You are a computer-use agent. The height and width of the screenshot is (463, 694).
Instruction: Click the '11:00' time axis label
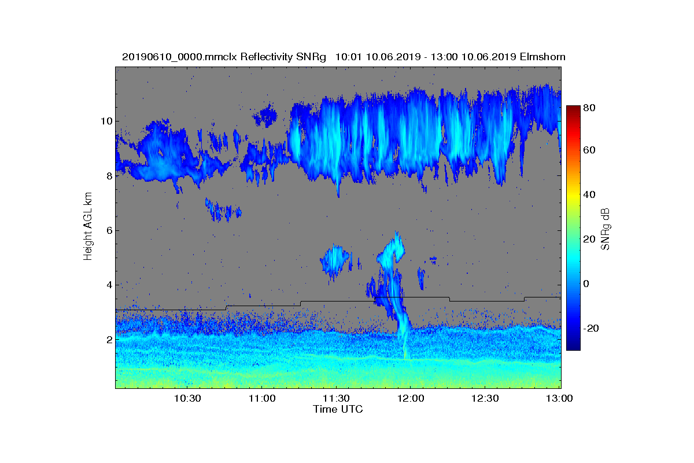(x=261, y=399)
